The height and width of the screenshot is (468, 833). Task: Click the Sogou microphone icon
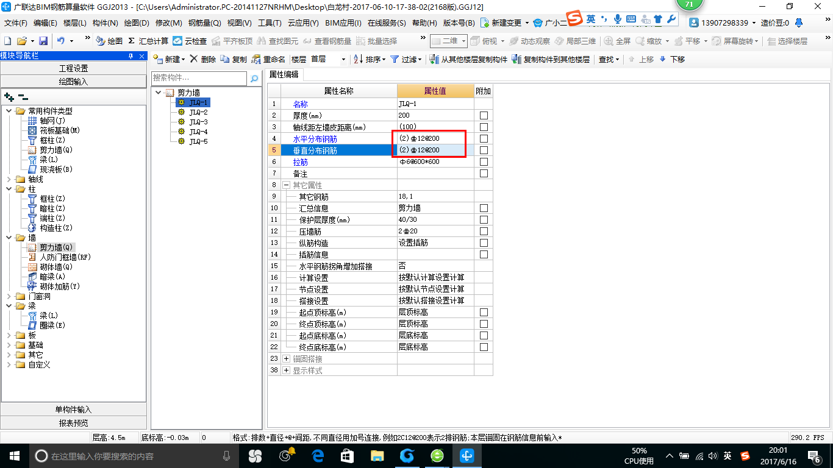[618, 19]
